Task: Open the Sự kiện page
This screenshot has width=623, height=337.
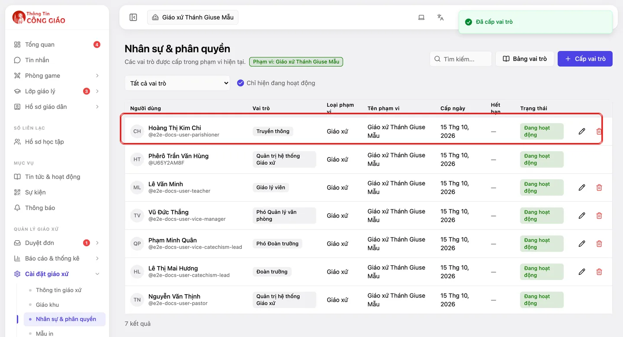Action: pos(57,192)
